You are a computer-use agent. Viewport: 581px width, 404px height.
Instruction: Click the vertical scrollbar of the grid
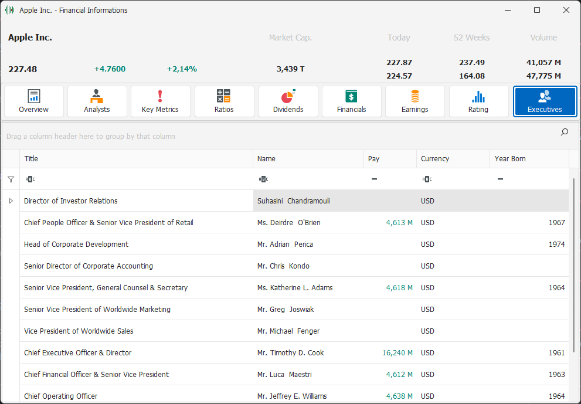tap(575, 265)
